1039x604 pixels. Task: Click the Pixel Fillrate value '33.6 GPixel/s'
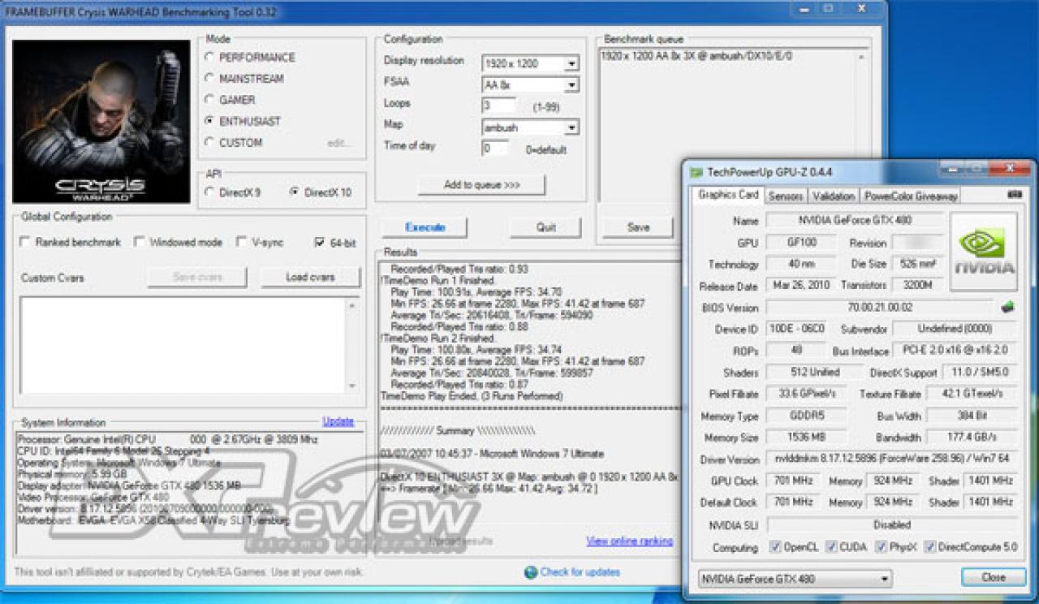[x=807, y=394]
